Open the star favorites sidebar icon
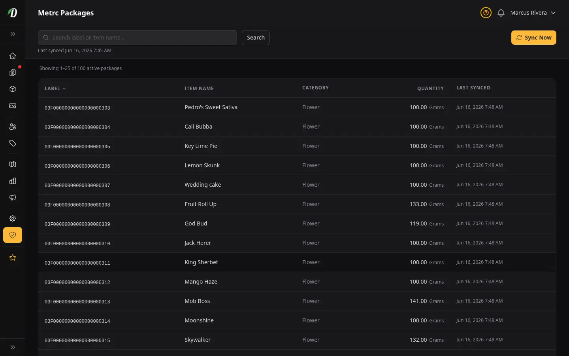 click(13, 258)
